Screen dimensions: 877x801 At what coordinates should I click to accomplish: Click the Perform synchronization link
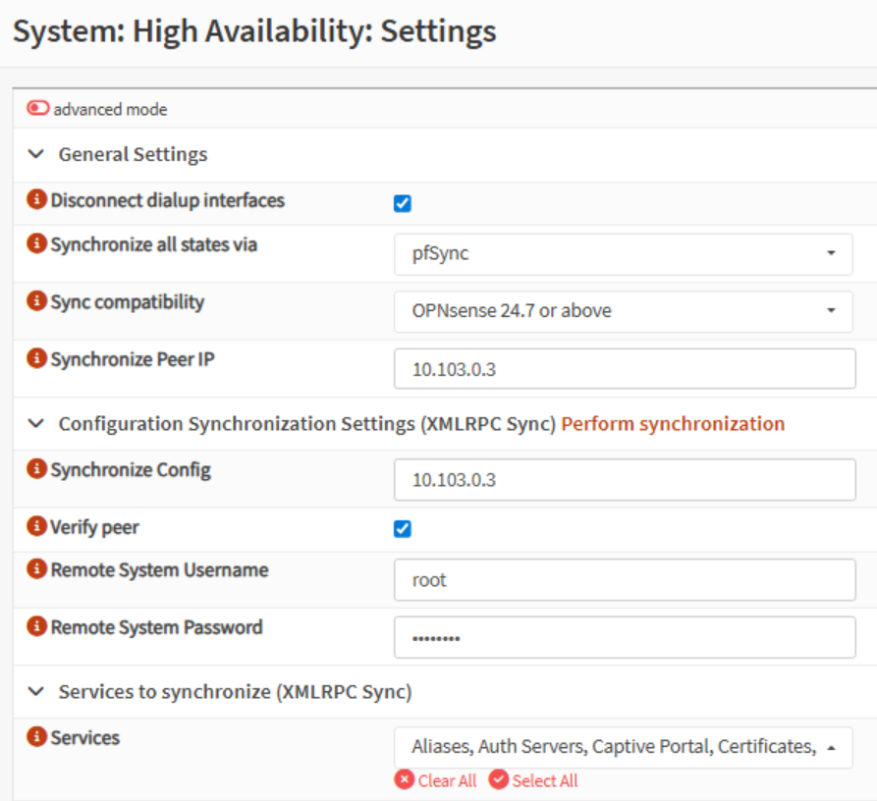pos(673,424)
